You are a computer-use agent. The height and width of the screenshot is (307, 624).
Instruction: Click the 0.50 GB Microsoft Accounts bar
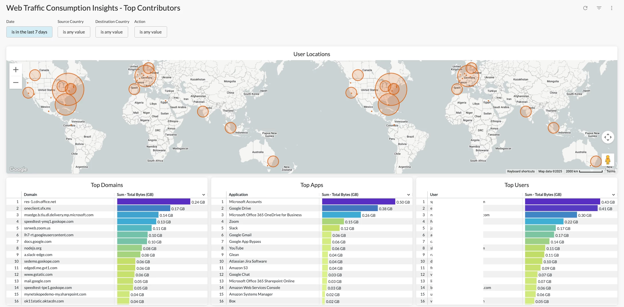coord(359,202)
